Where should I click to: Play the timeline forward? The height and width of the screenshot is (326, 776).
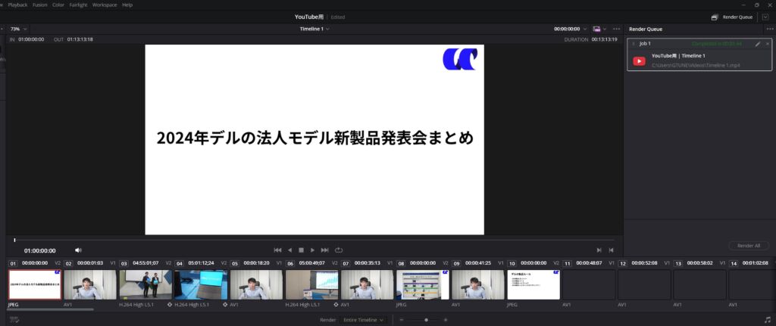(312, 250)
